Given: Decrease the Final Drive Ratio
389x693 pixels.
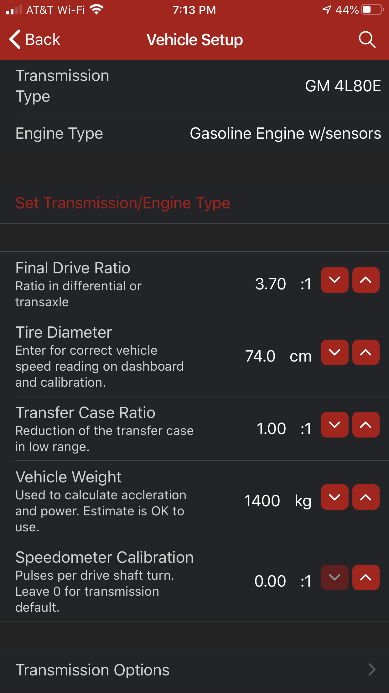Looking at the screenshot, I should [335, 280].
